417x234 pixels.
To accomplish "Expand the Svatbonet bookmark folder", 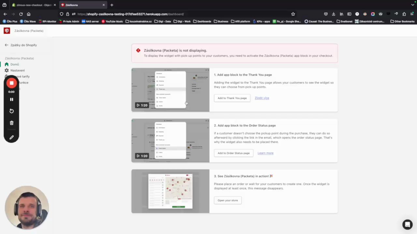I will pos(344,21).
